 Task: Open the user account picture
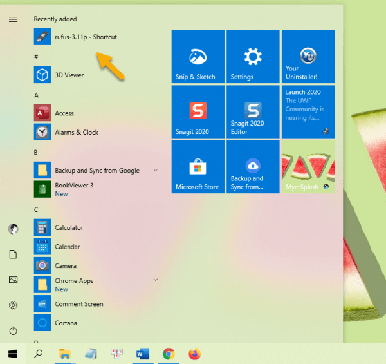(14, 229)
